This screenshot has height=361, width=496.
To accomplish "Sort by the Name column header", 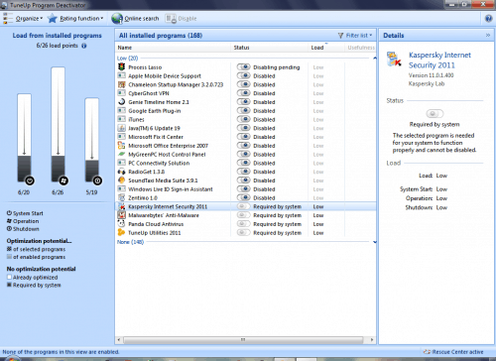I will point(173,48).
